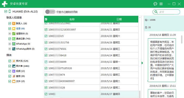Select the Messages (68) icon
Image resolution: width=184 pixels, height=98 pixels.
coord(14,29)
